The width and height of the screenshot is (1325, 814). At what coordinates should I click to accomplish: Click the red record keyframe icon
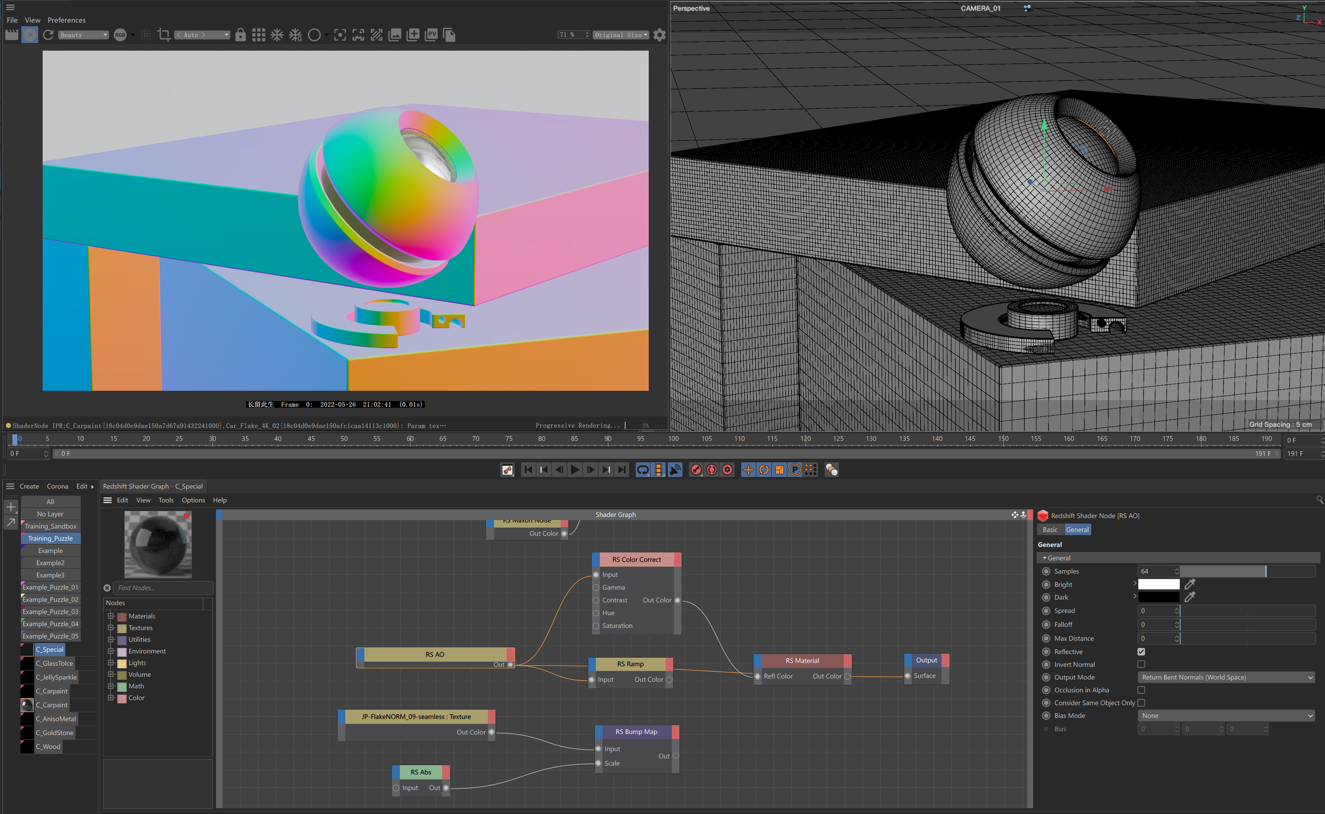point(696,470)
